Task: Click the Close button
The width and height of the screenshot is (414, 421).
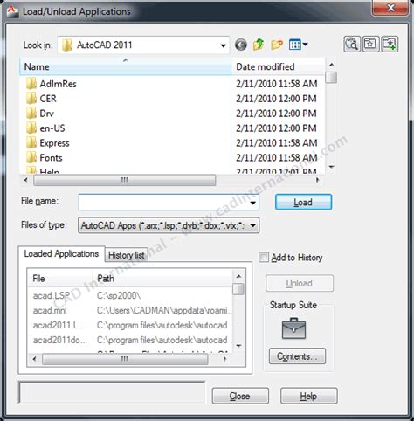Action: tap(240, 396)
